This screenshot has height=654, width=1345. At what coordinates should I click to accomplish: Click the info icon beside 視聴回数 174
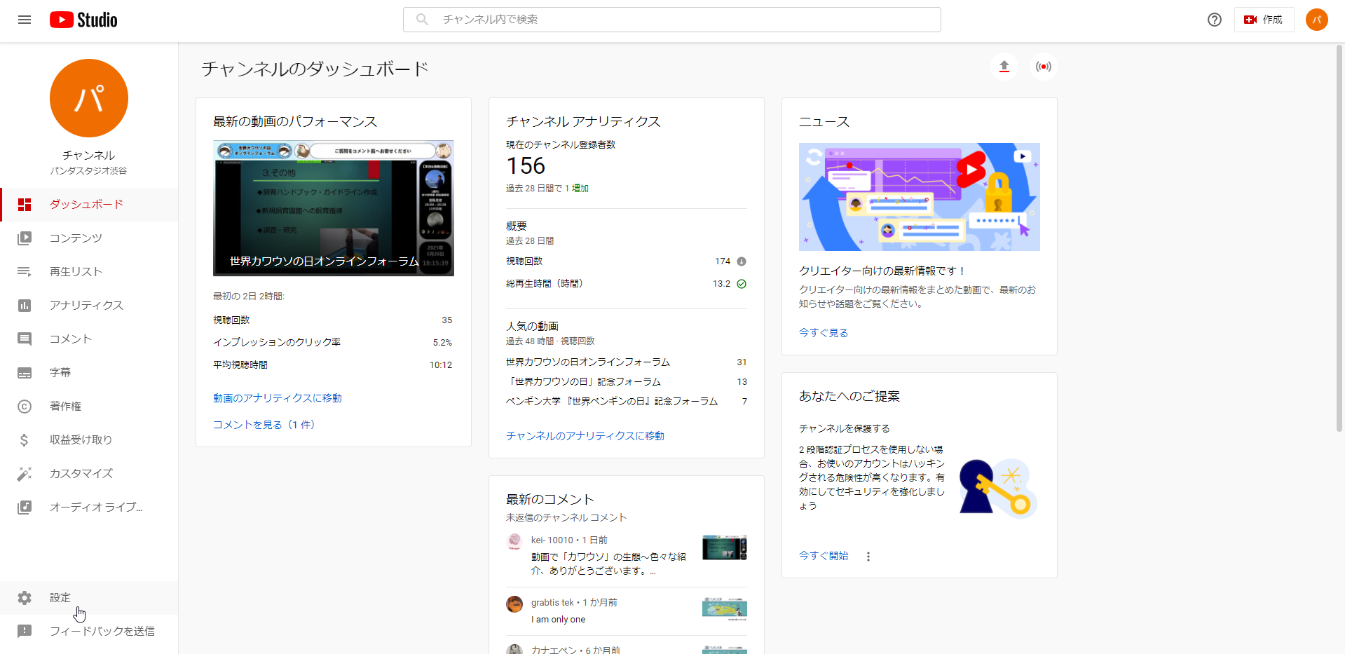(742, 261)
